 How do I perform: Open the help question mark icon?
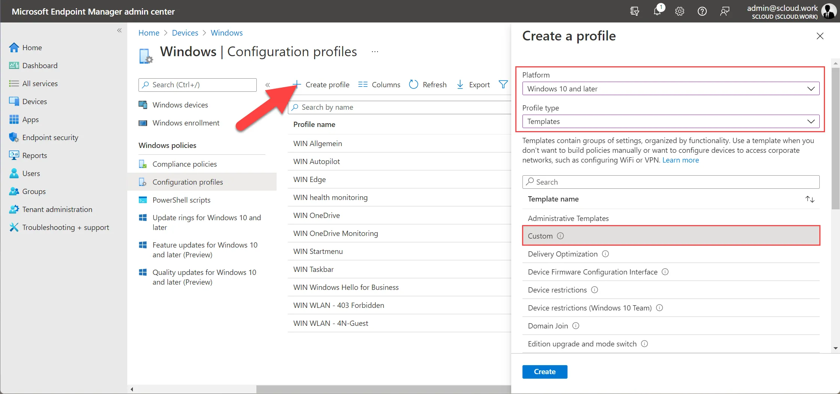point(702,11)
